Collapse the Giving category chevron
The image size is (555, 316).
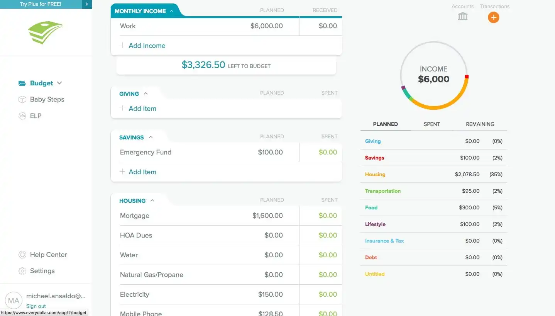coord(146,93)
